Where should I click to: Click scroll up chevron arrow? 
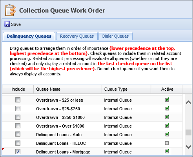[188, 102]
